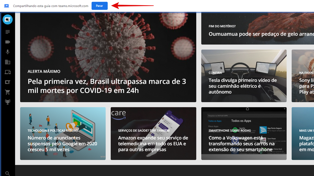
Task: Click the TECNOLOGIA E POLÍTICAS RÍGIDAS label
Action: tap(53, 130)
